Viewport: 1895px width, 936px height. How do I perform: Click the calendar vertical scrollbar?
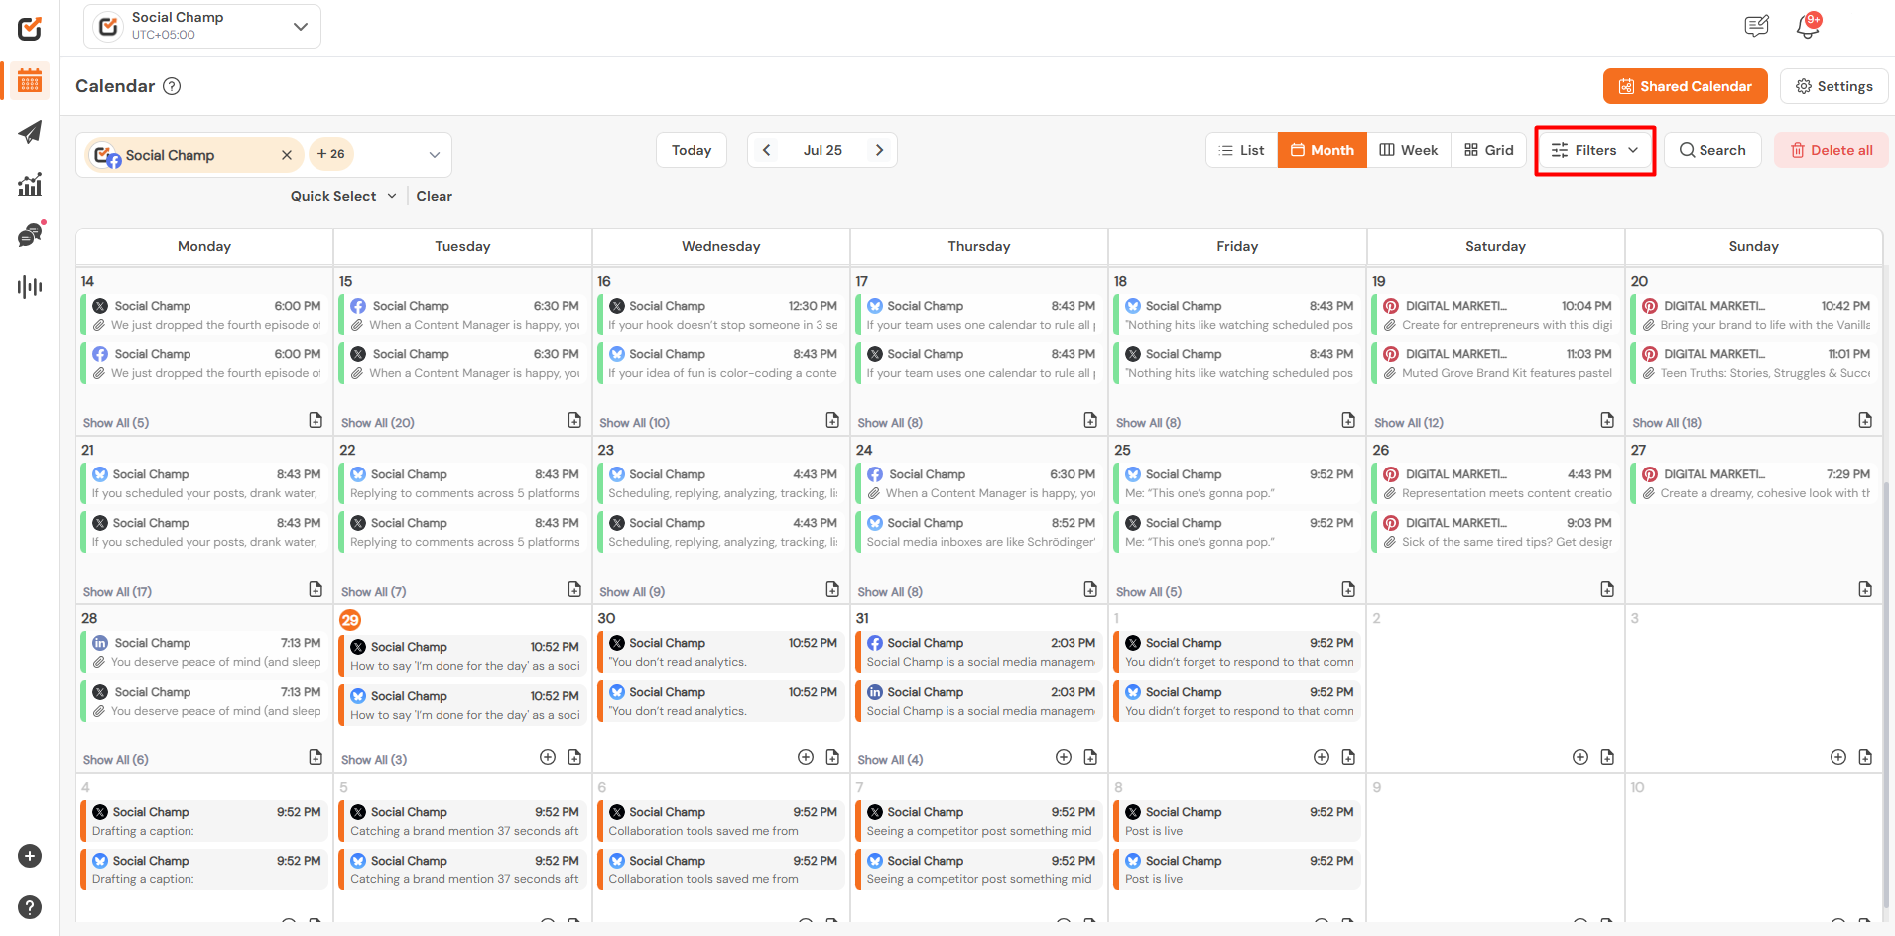(x=1886, y=695)
